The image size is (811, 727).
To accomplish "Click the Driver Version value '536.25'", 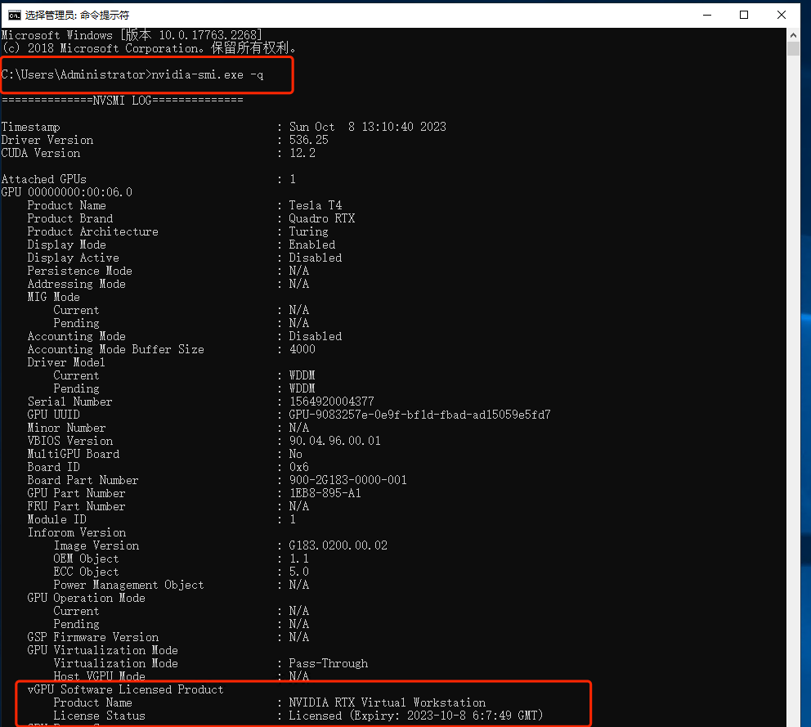I will point(309,140).
